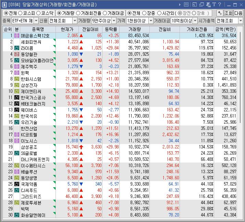Click the screen number 1 icon in the title bar
Screen dimensions: 245x222
pyautogui.click(x=4, y=5)
